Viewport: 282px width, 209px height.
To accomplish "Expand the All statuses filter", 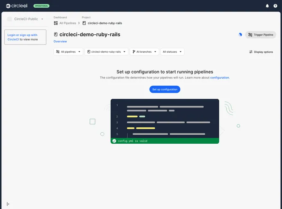I will 172,52.
